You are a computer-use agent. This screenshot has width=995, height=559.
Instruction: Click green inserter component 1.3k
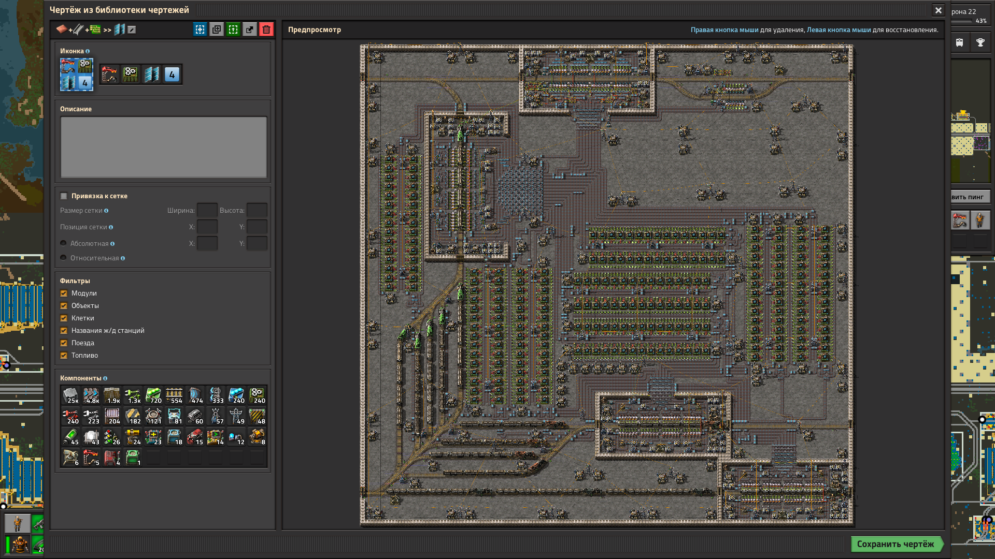(133, 395)
